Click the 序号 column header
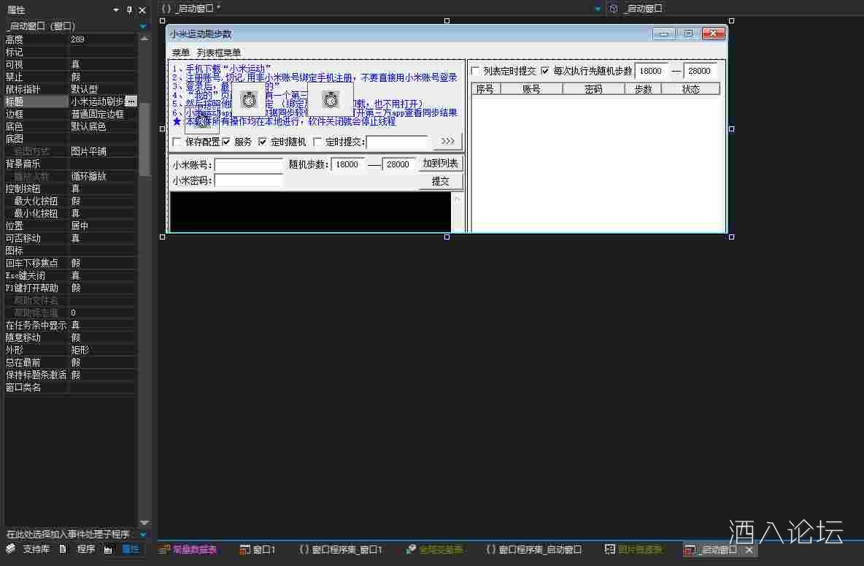 [x=485, y=89]
